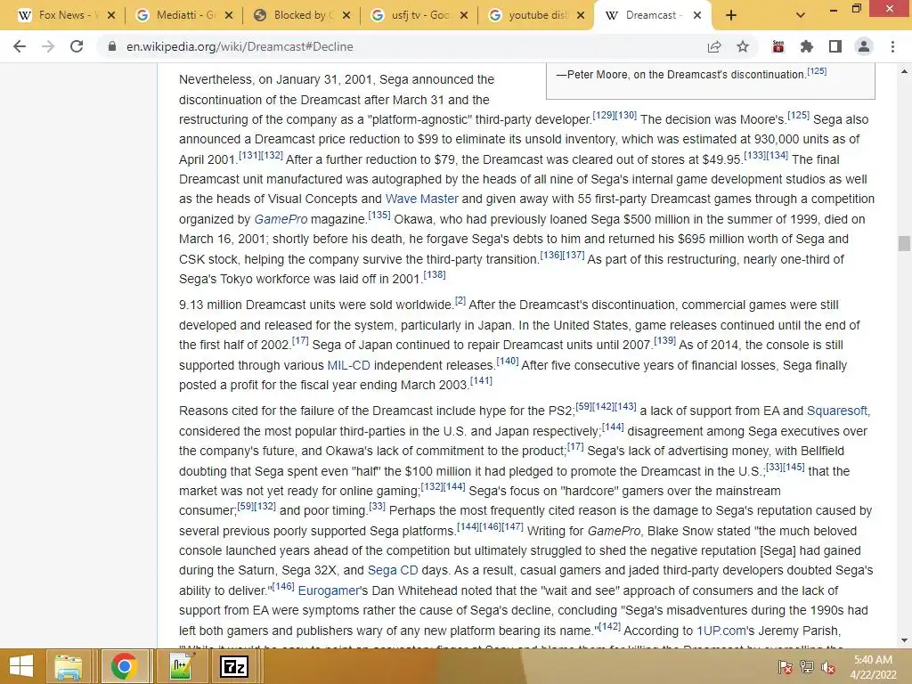This screenshot has width=912, height=684.
Task: Close the usfj tv tab
Action: tap(463, 15)
